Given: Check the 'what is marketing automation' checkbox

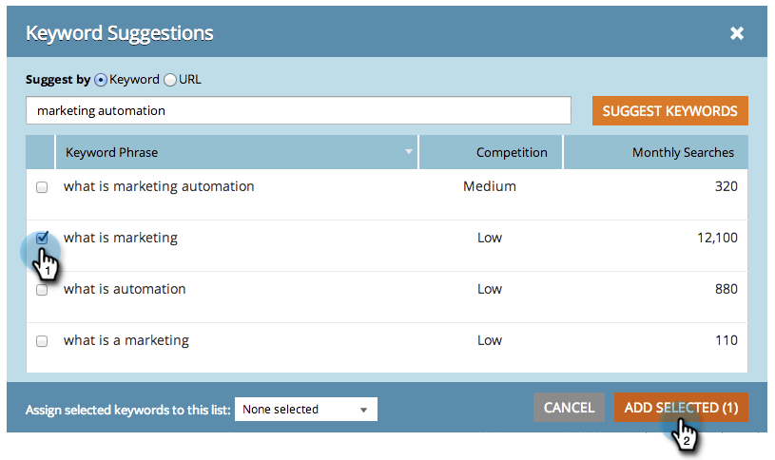Looking at the screenshot, I should [x=42, y=187].
